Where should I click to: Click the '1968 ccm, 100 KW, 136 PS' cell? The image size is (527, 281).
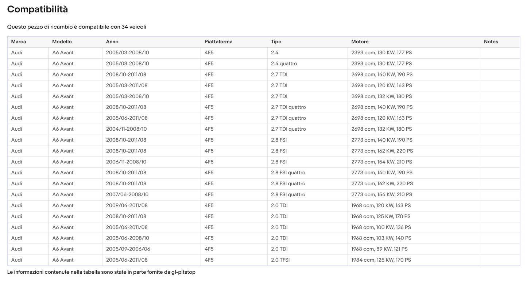381,227
